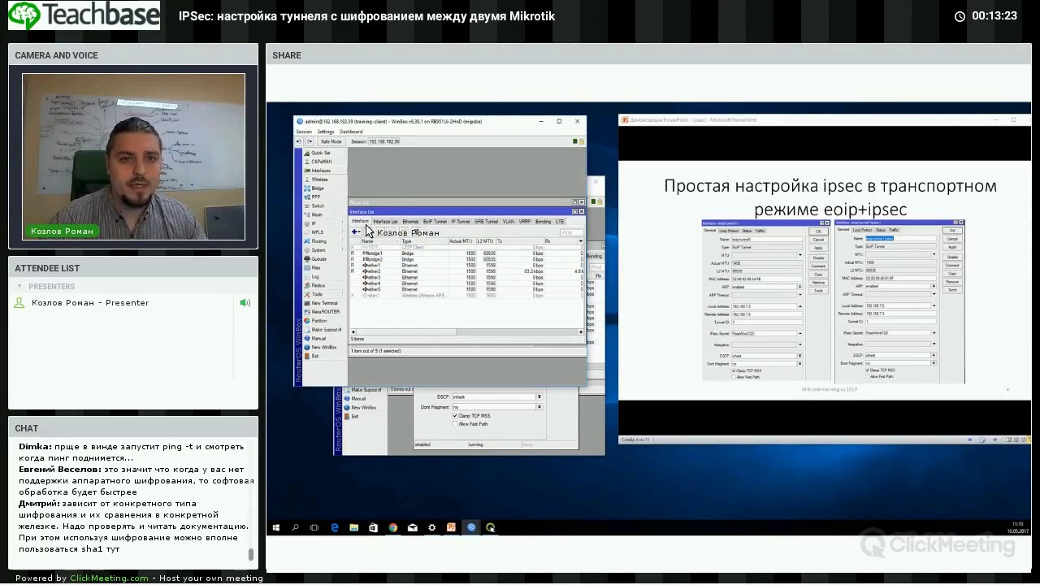Open Partition in WinBox sidebar
Viewport: 1040px width, 585px height.
320,321
